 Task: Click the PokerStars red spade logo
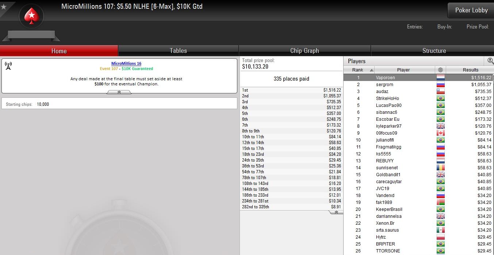(31, 16)
